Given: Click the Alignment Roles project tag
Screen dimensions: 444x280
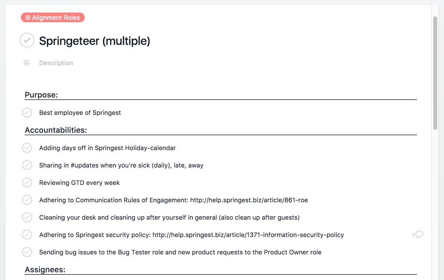Looking at the screenshot, I should pos(53,17).
